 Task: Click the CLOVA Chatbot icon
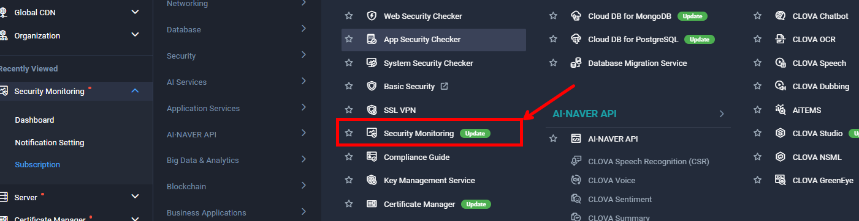781,16
